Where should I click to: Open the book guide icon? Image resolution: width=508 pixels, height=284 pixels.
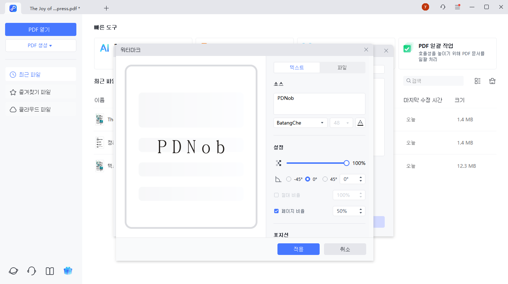coord(50,271)
